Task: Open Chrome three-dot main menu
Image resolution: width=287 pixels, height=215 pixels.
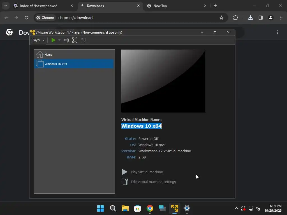Action: pyautogui.click(x=281, y=18)
